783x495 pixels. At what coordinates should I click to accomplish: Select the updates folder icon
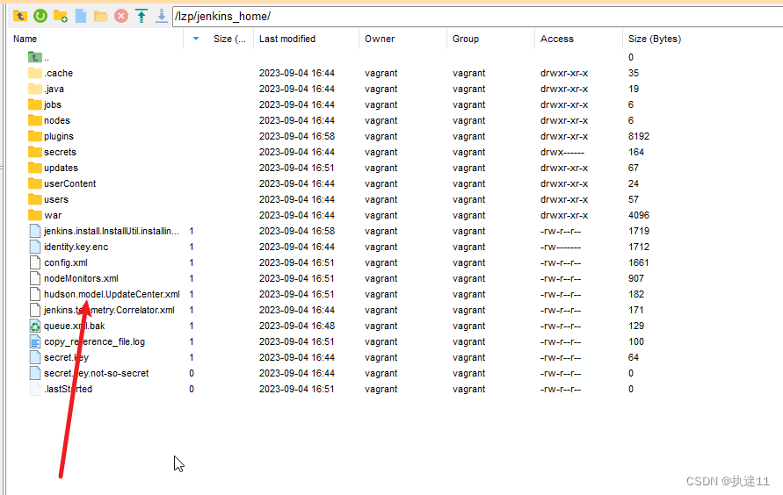(35, 168)
